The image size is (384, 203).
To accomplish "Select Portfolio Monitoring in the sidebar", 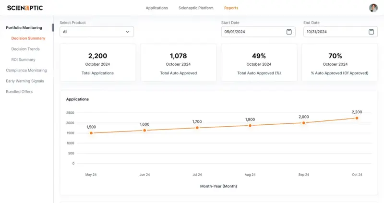I will tap(24, 28).
